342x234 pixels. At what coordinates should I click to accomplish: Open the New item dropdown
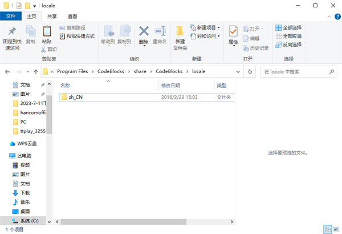[x=205, y=27]
